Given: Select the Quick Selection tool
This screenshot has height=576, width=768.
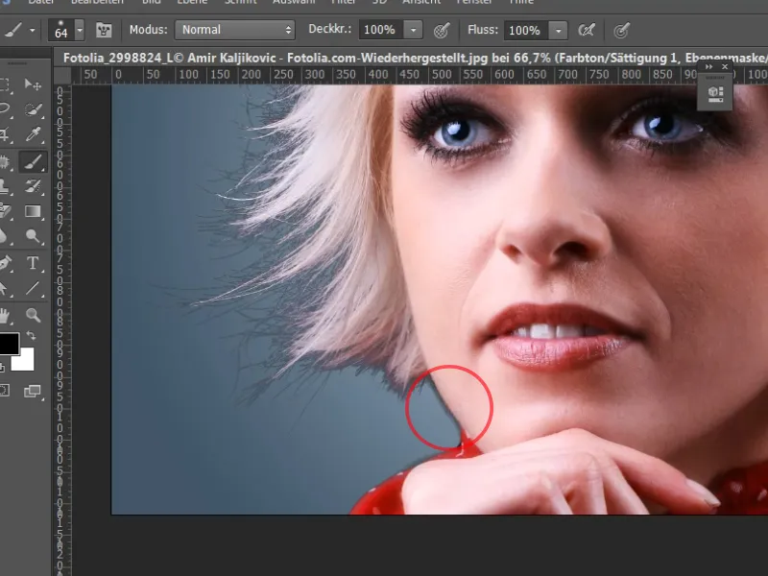Looking at the screenshot, I should (33, 109).
